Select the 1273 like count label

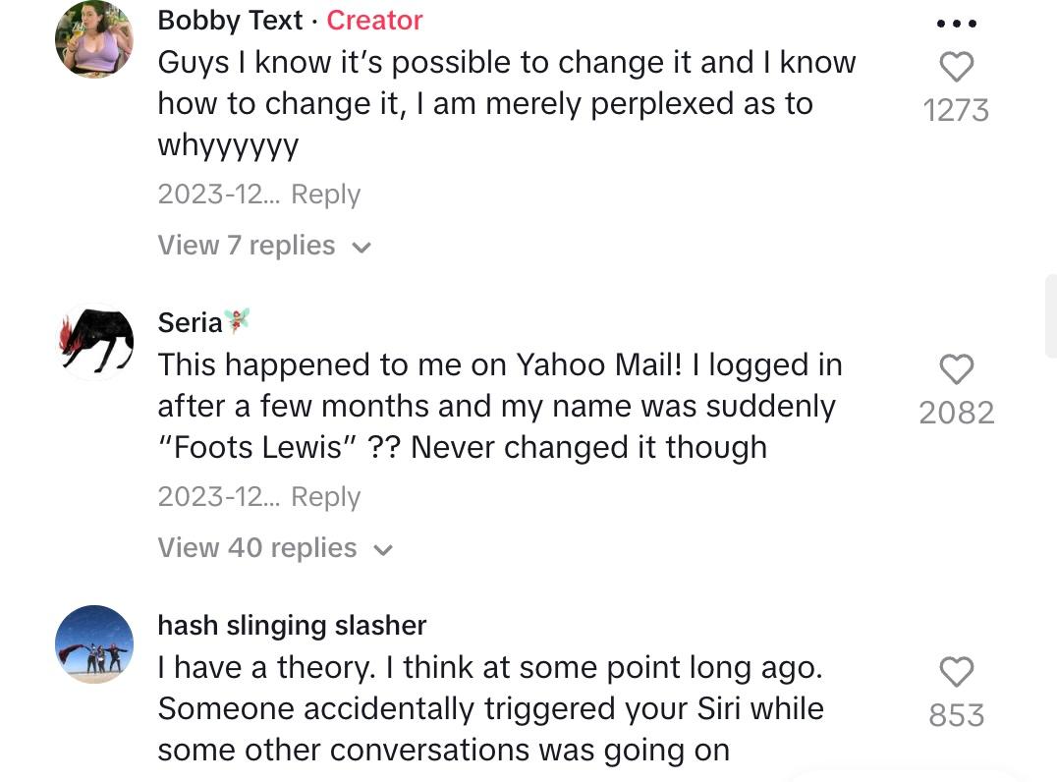point(957,109)
